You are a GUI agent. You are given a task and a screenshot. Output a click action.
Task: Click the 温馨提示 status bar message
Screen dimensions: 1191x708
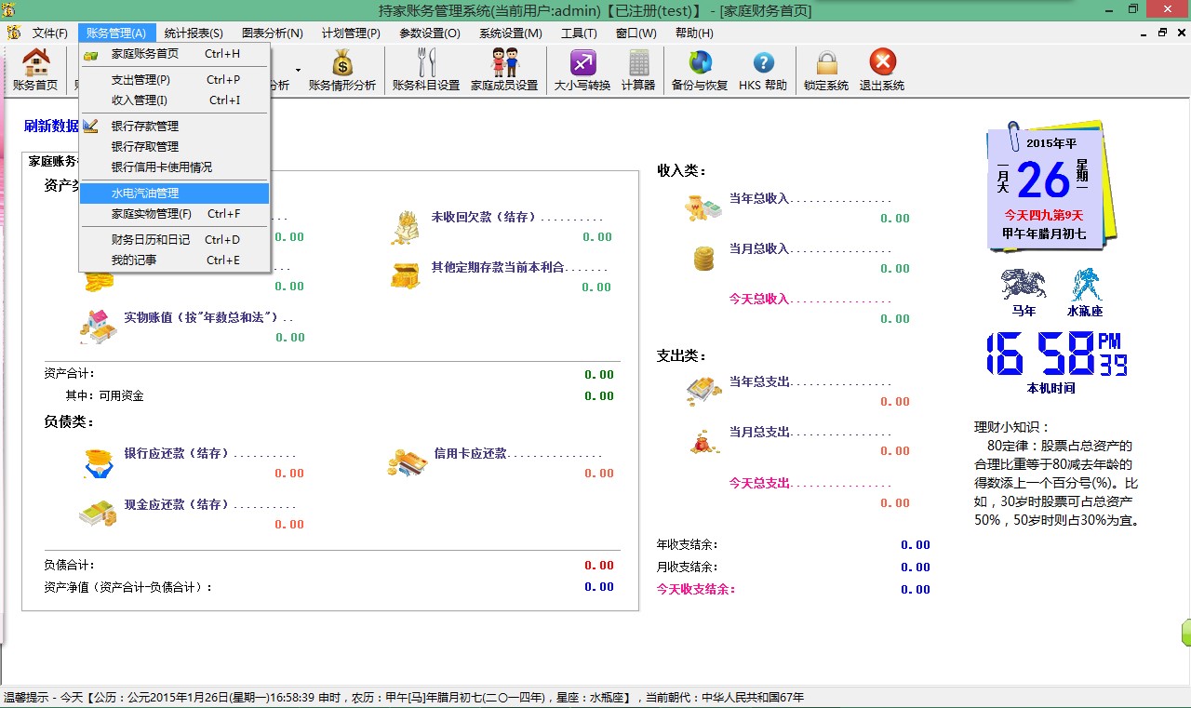[x=404, y=698]
